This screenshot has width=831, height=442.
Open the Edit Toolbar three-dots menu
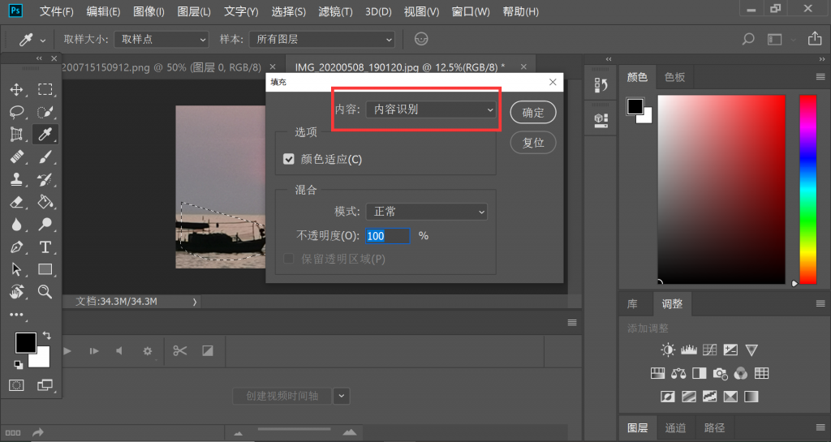point(16,315)
